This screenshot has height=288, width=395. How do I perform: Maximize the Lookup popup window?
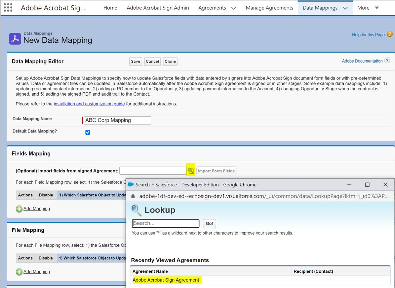[x=367, y=185]
